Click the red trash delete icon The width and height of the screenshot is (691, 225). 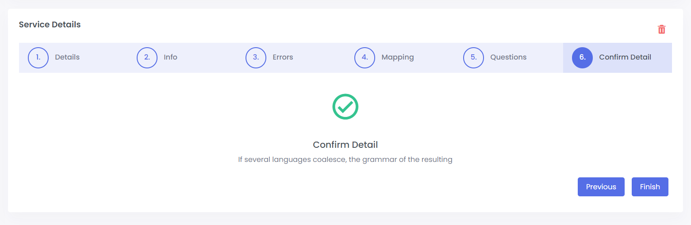coord(661,30)
